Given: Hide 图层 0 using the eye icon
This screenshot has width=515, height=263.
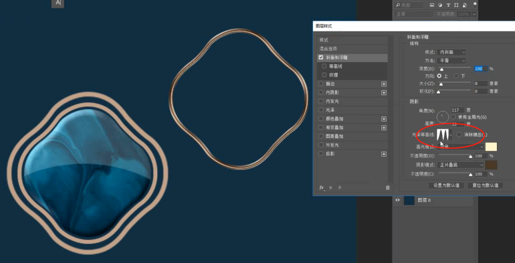Looking at the screenshot, I should (x=398, y=200).
